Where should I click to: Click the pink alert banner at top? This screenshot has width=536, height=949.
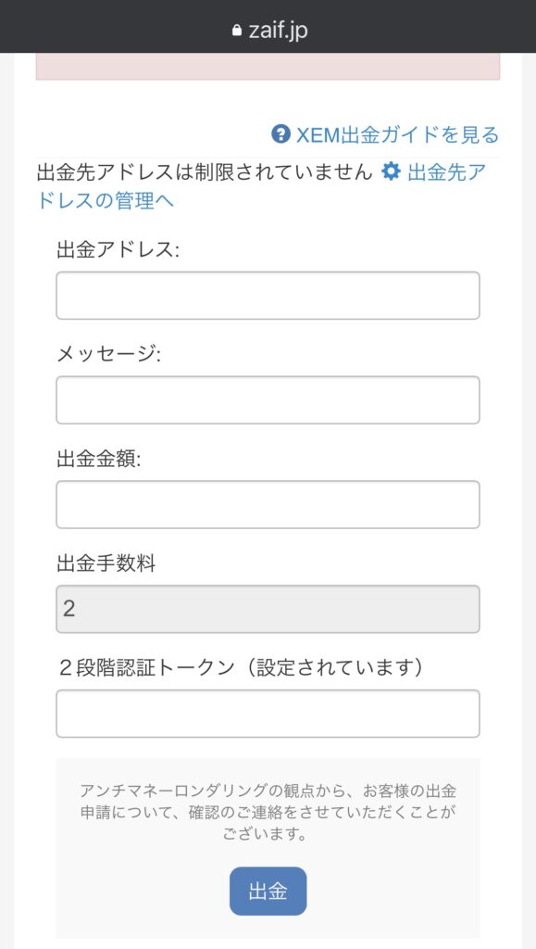pos(268,66)
